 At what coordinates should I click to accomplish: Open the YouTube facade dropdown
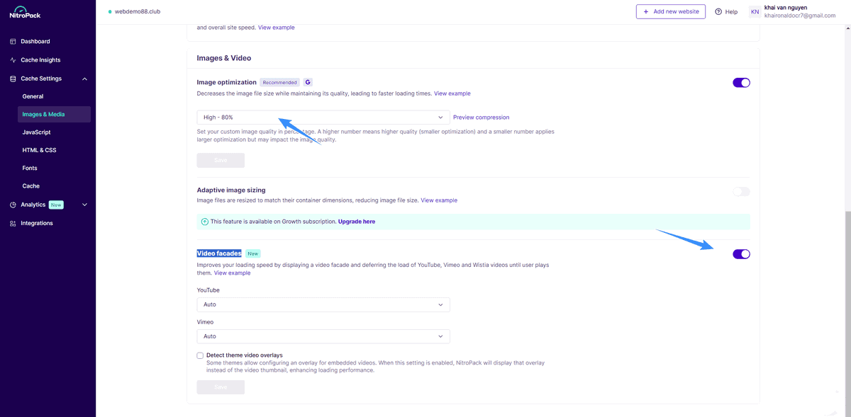tap(323, 304)
